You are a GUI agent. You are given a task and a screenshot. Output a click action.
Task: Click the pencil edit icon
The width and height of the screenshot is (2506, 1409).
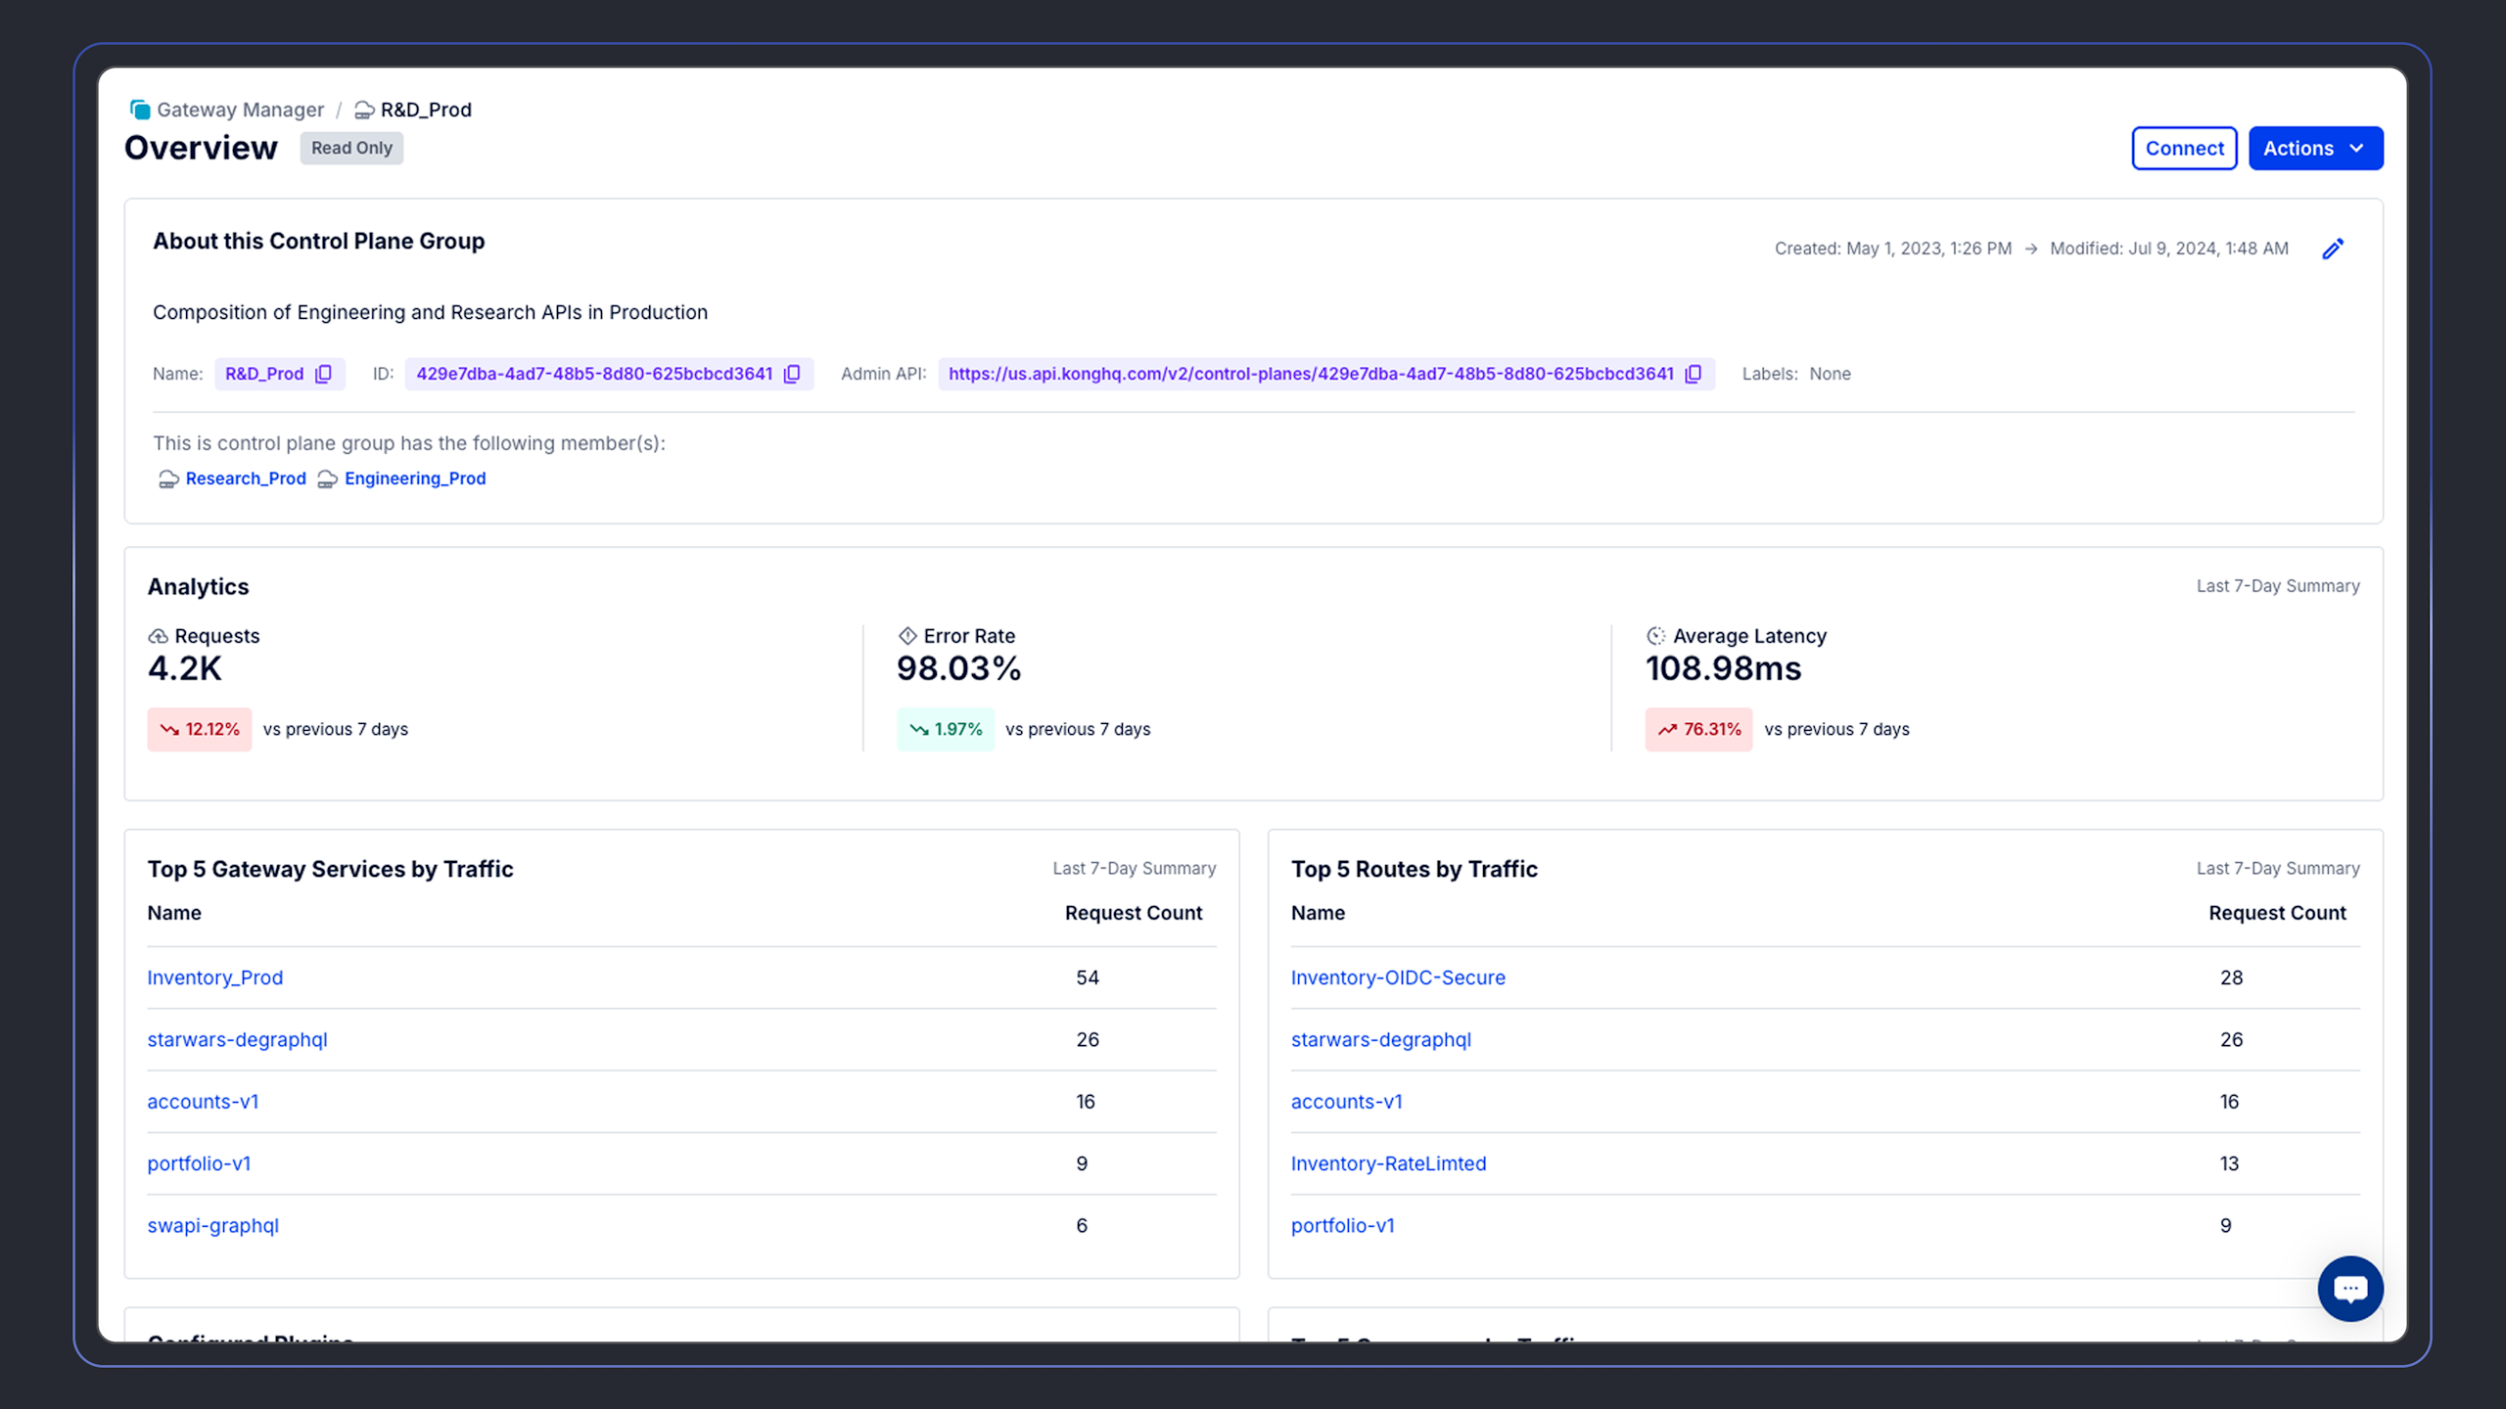[2333, 249]
